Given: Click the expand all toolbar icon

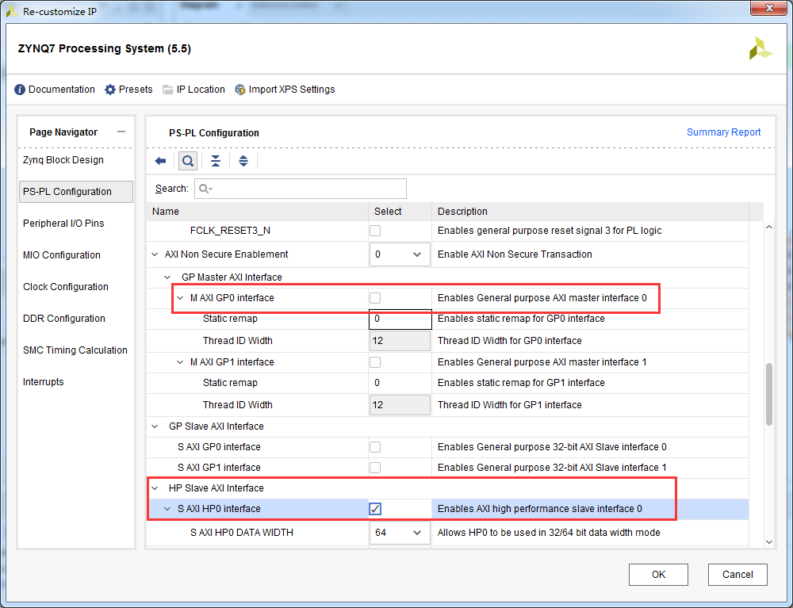Looking at the screenshot, I should click(243, 161).
